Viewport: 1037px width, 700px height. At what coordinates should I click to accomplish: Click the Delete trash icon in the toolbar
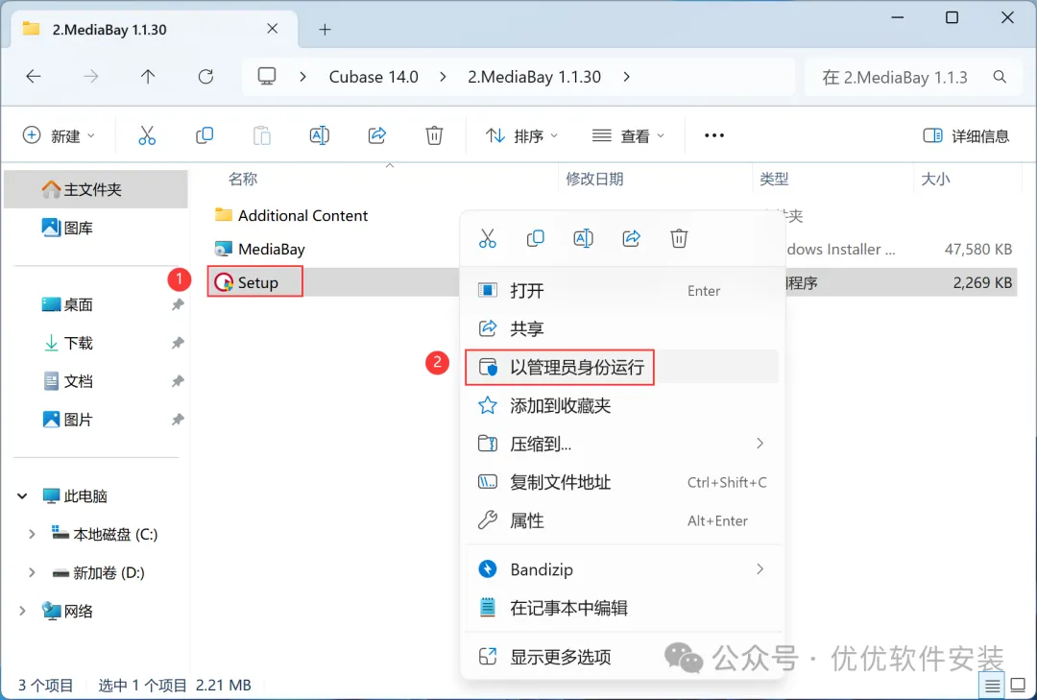point(434,135)
